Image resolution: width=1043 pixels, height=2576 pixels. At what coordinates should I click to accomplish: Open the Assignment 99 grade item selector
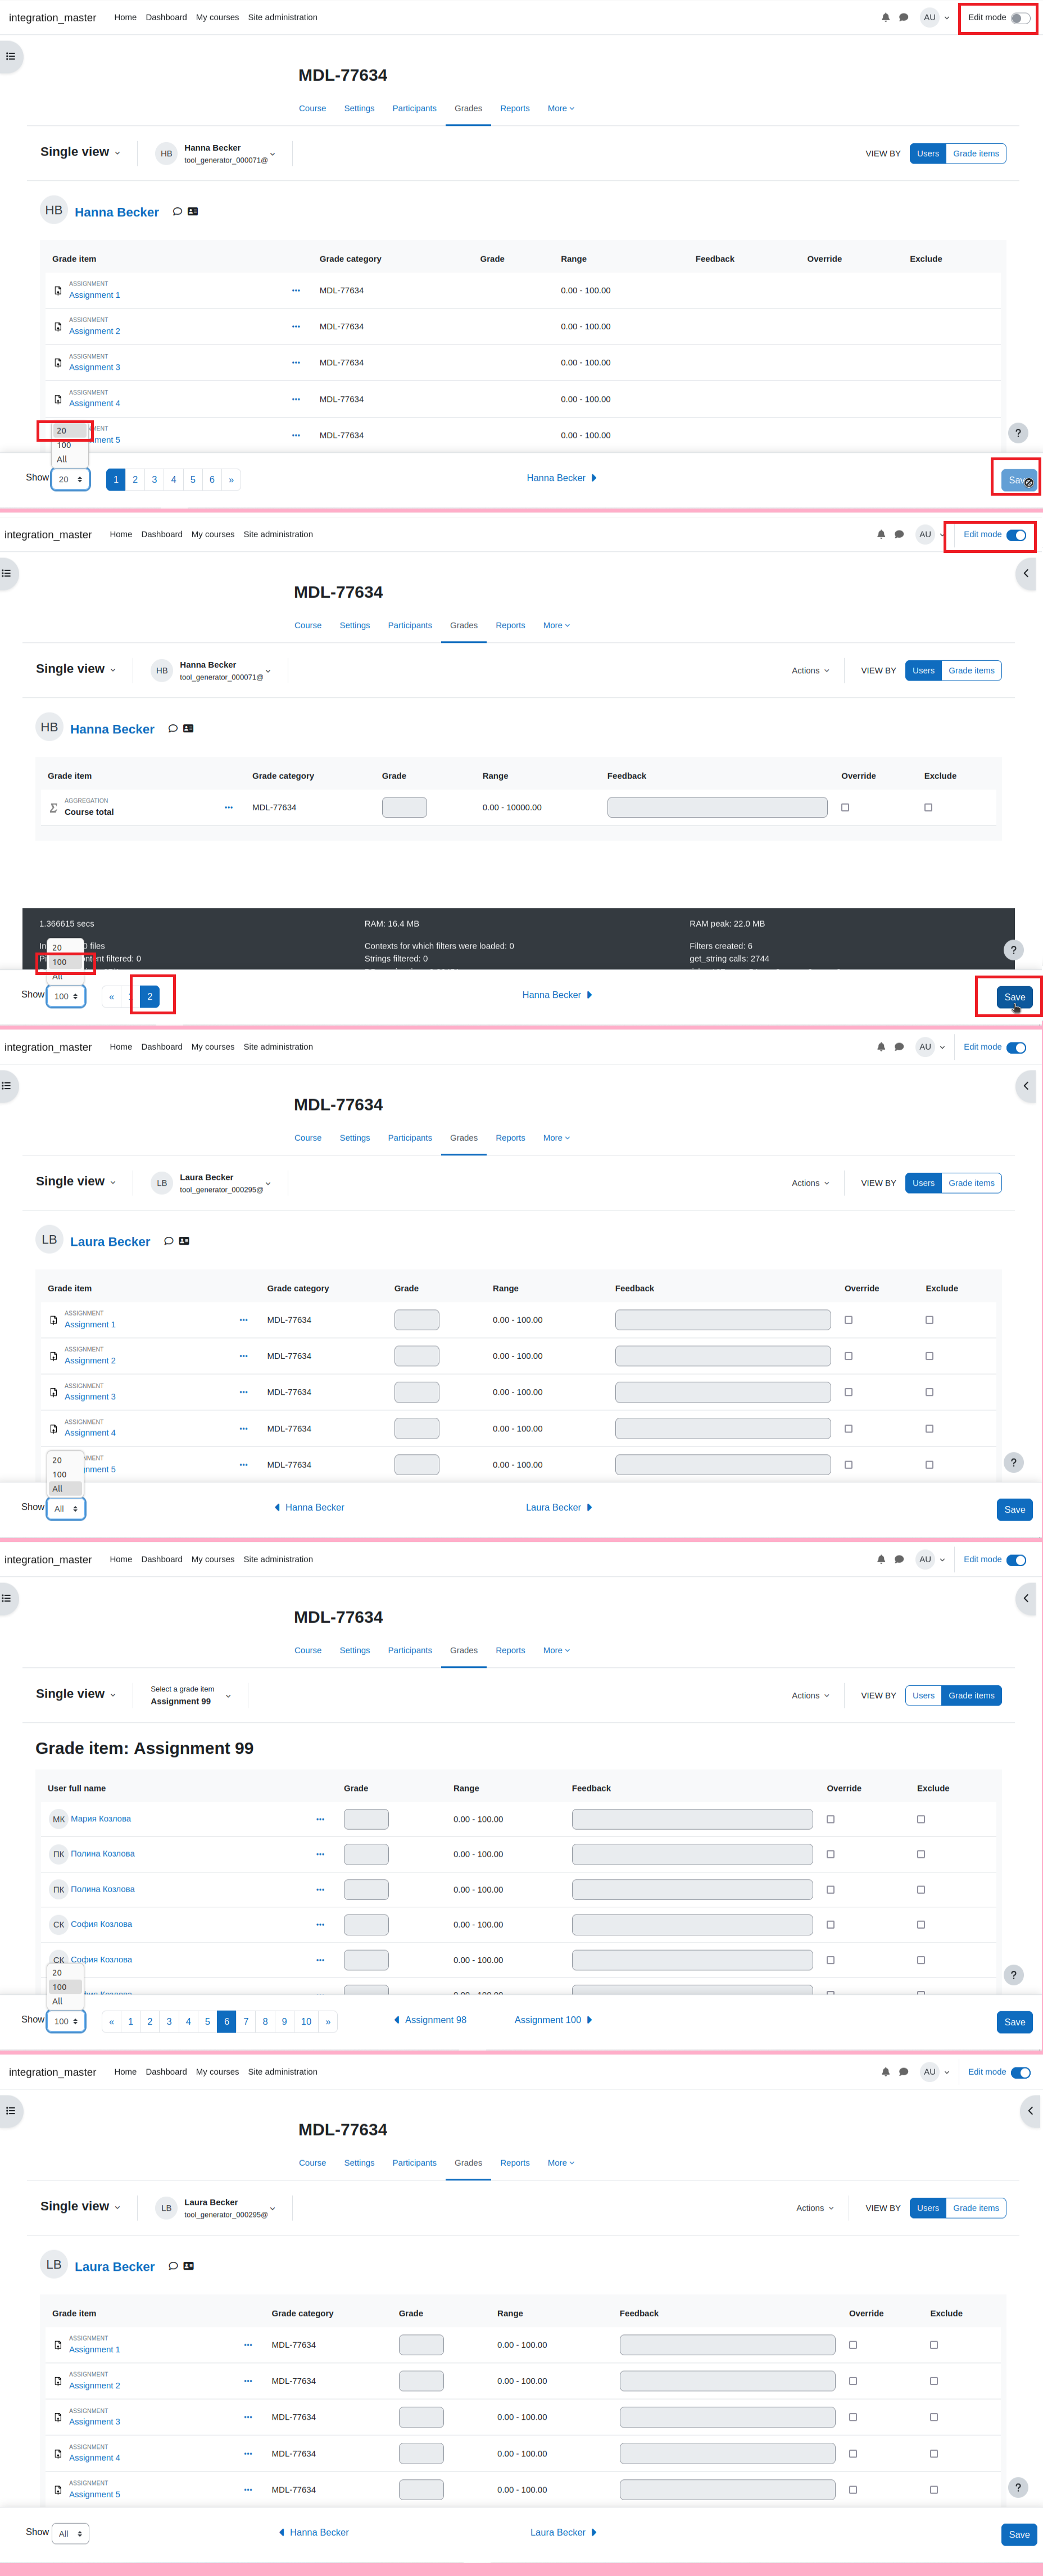190,1695
